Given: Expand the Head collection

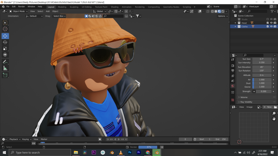Looking at the screenshot, I should 235,23.
